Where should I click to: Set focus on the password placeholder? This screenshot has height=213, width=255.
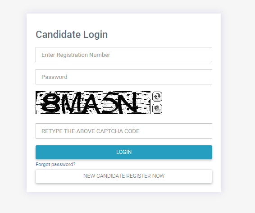[x=55, y=77]
